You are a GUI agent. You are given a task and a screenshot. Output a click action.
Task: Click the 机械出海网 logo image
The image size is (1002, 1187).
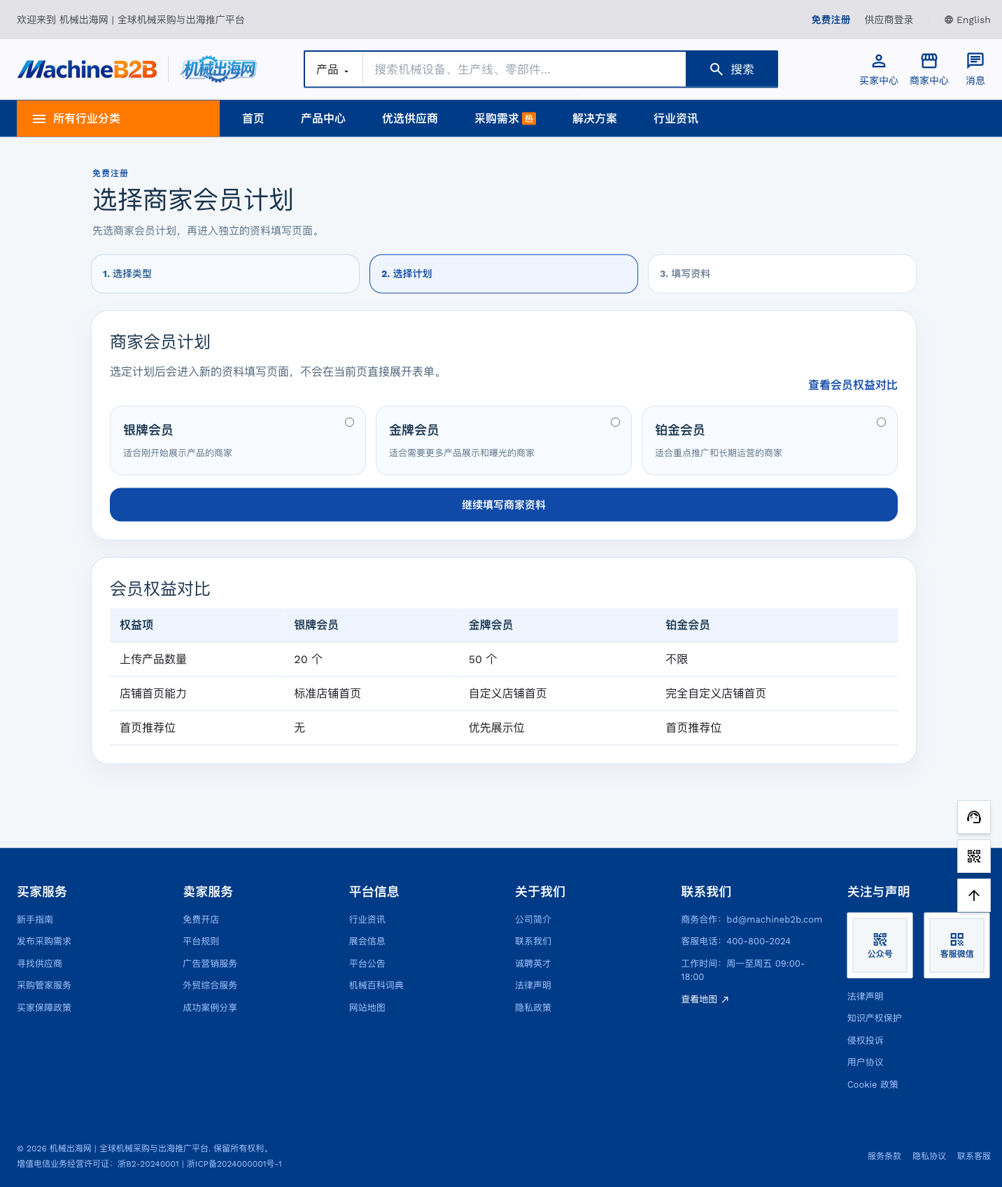tap(218, 69)
